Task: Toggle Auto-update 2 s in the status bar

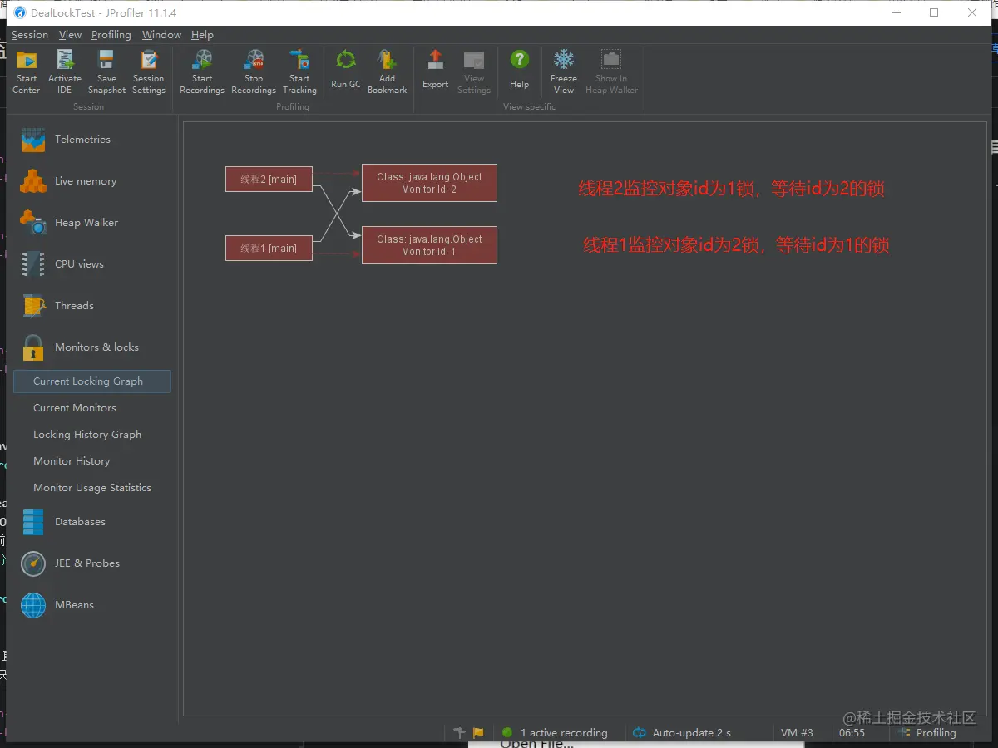Action: (x=682, y=733)
